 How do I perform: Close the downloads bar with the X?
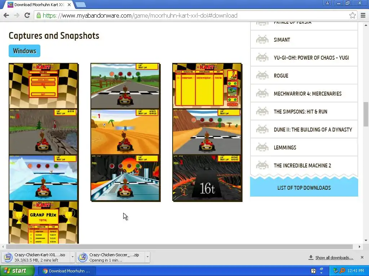[362, 257]
